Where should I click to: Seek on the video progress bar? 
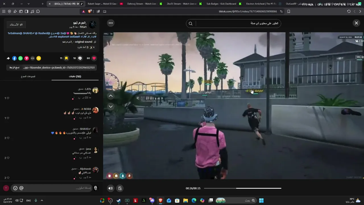(243, 188)
